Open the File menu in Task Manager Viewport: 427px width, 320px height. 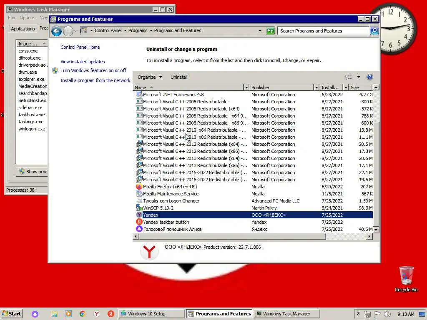[x=11, y=17]
